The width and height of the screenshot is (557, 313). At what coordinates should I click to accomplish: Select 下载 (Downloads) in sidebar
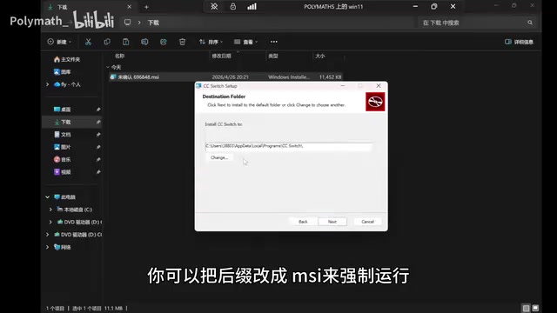63,122
